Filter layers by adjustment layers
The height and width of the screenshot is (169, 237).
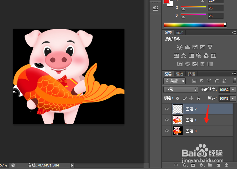[202, 81]
